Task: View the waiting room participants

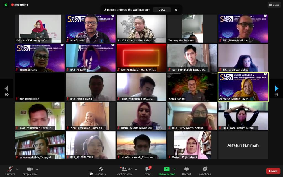Action: (x=162, y=10)
